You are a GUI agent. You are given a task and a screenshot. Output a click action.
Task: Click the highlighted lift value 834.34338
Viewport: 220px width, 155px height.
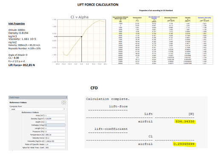185,122
